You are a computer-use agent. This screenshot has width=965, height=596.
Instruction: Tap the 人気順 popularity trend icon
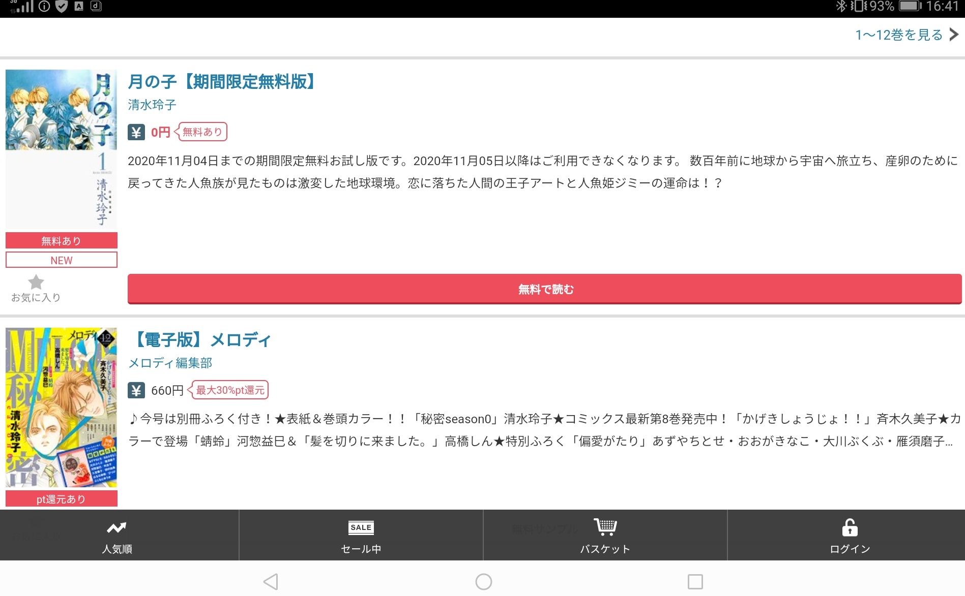click(116, 528)
